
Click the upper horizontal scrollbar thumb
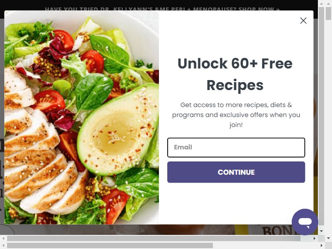(154, 238)
